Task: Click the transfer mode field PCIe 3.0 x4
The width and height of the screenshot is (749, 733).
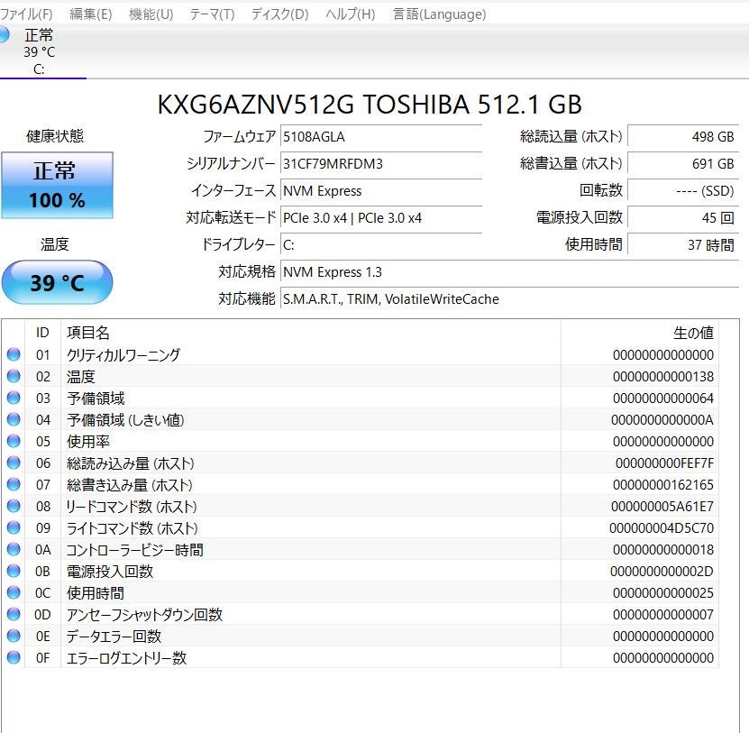Action: (380, 218)
